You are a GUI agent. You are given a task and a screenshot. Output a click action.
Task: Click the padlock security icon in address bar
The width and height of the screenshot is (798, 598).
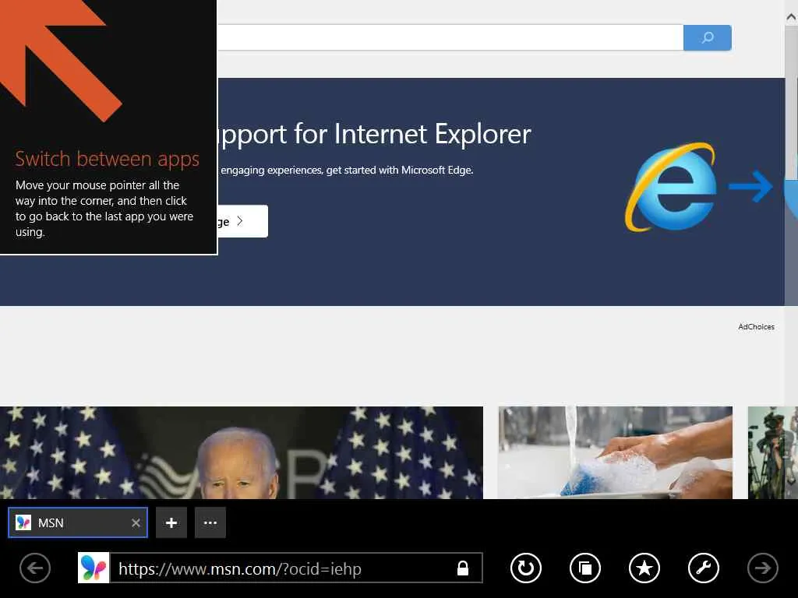(463, 568)
